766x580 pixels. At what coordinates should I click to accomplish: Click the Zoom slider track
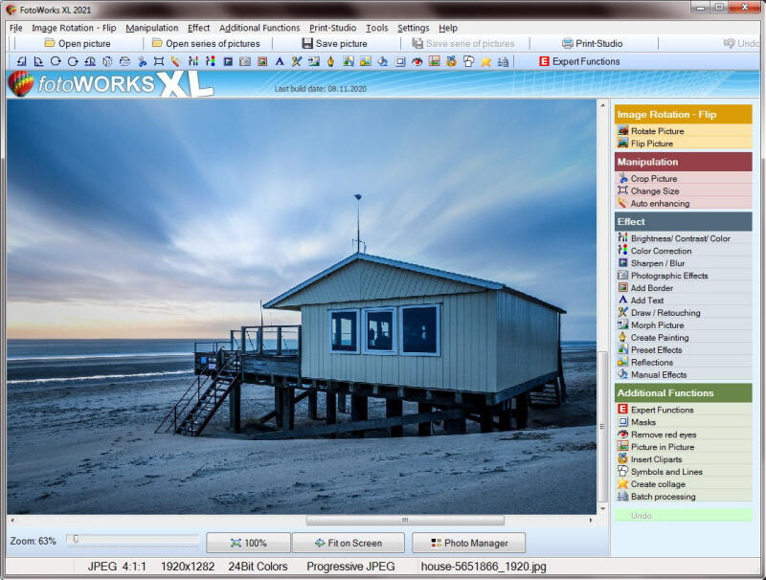click(x=133, y=541)
